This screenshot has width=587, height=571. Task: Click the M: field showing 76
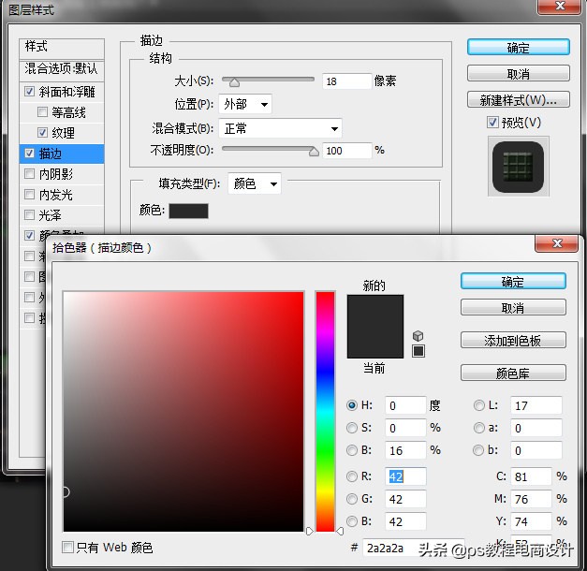click(531, 499)
